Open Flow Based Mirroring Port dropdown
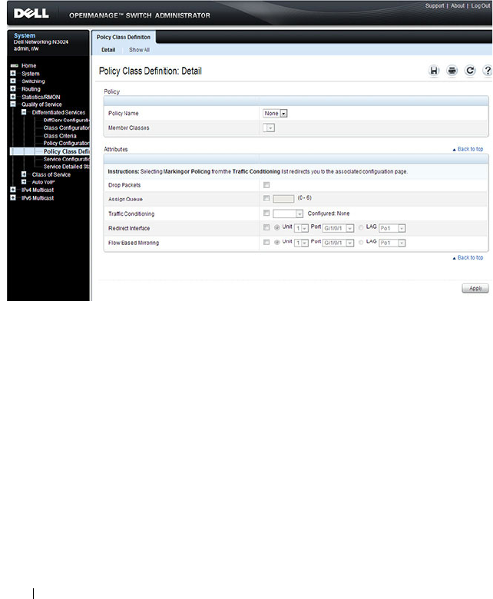This screenshot has width=493, height=599. click(x=339, y=243)
